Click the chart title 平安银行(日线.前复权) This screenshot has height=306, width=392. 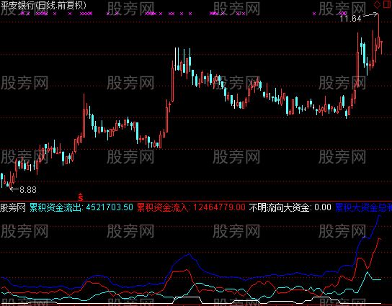tap(43, 5)
